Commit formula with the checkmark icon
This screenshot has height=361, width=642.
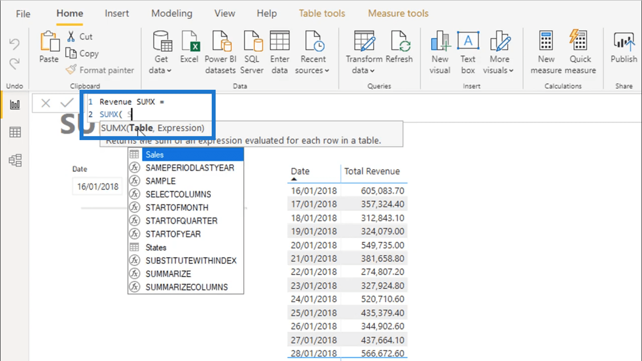point(67,103)
